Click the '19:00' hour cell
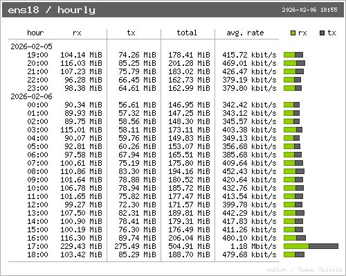Image resolution: width=346 pixels, height=276 pixels. point(37,55)
